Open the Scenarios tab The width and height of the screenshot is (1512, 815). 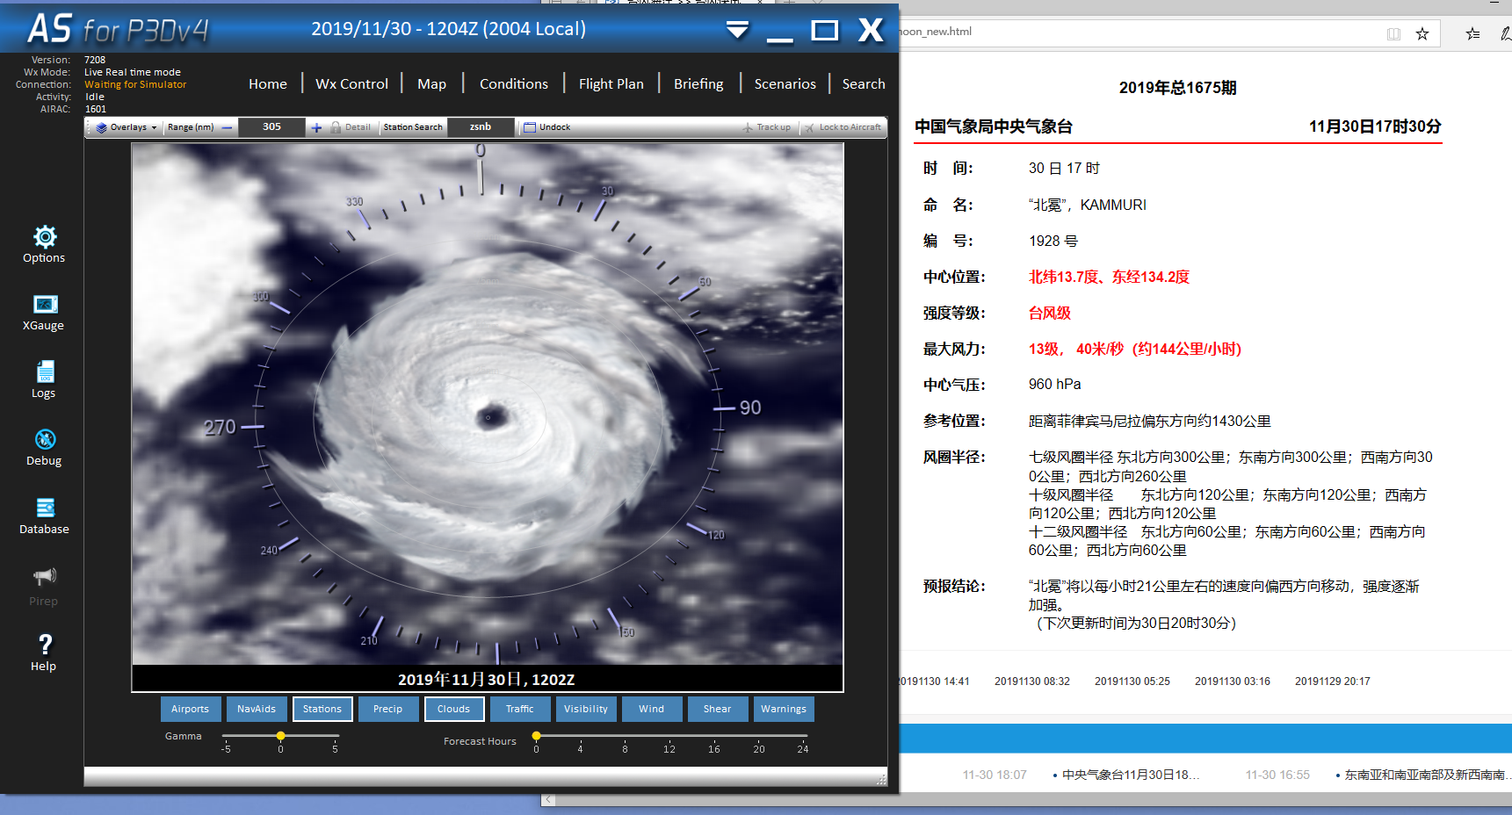(x=785, y=84)
